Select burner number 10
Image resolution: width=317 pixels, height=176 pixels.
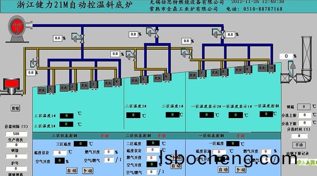271,68
